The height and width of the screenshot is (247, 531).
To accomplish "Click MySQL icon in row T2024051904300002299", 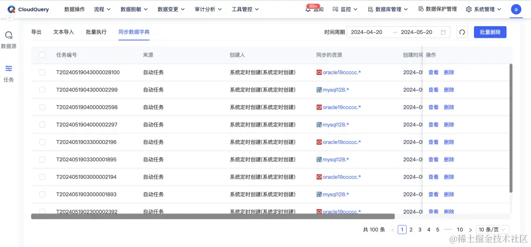I will click(319, 90).
